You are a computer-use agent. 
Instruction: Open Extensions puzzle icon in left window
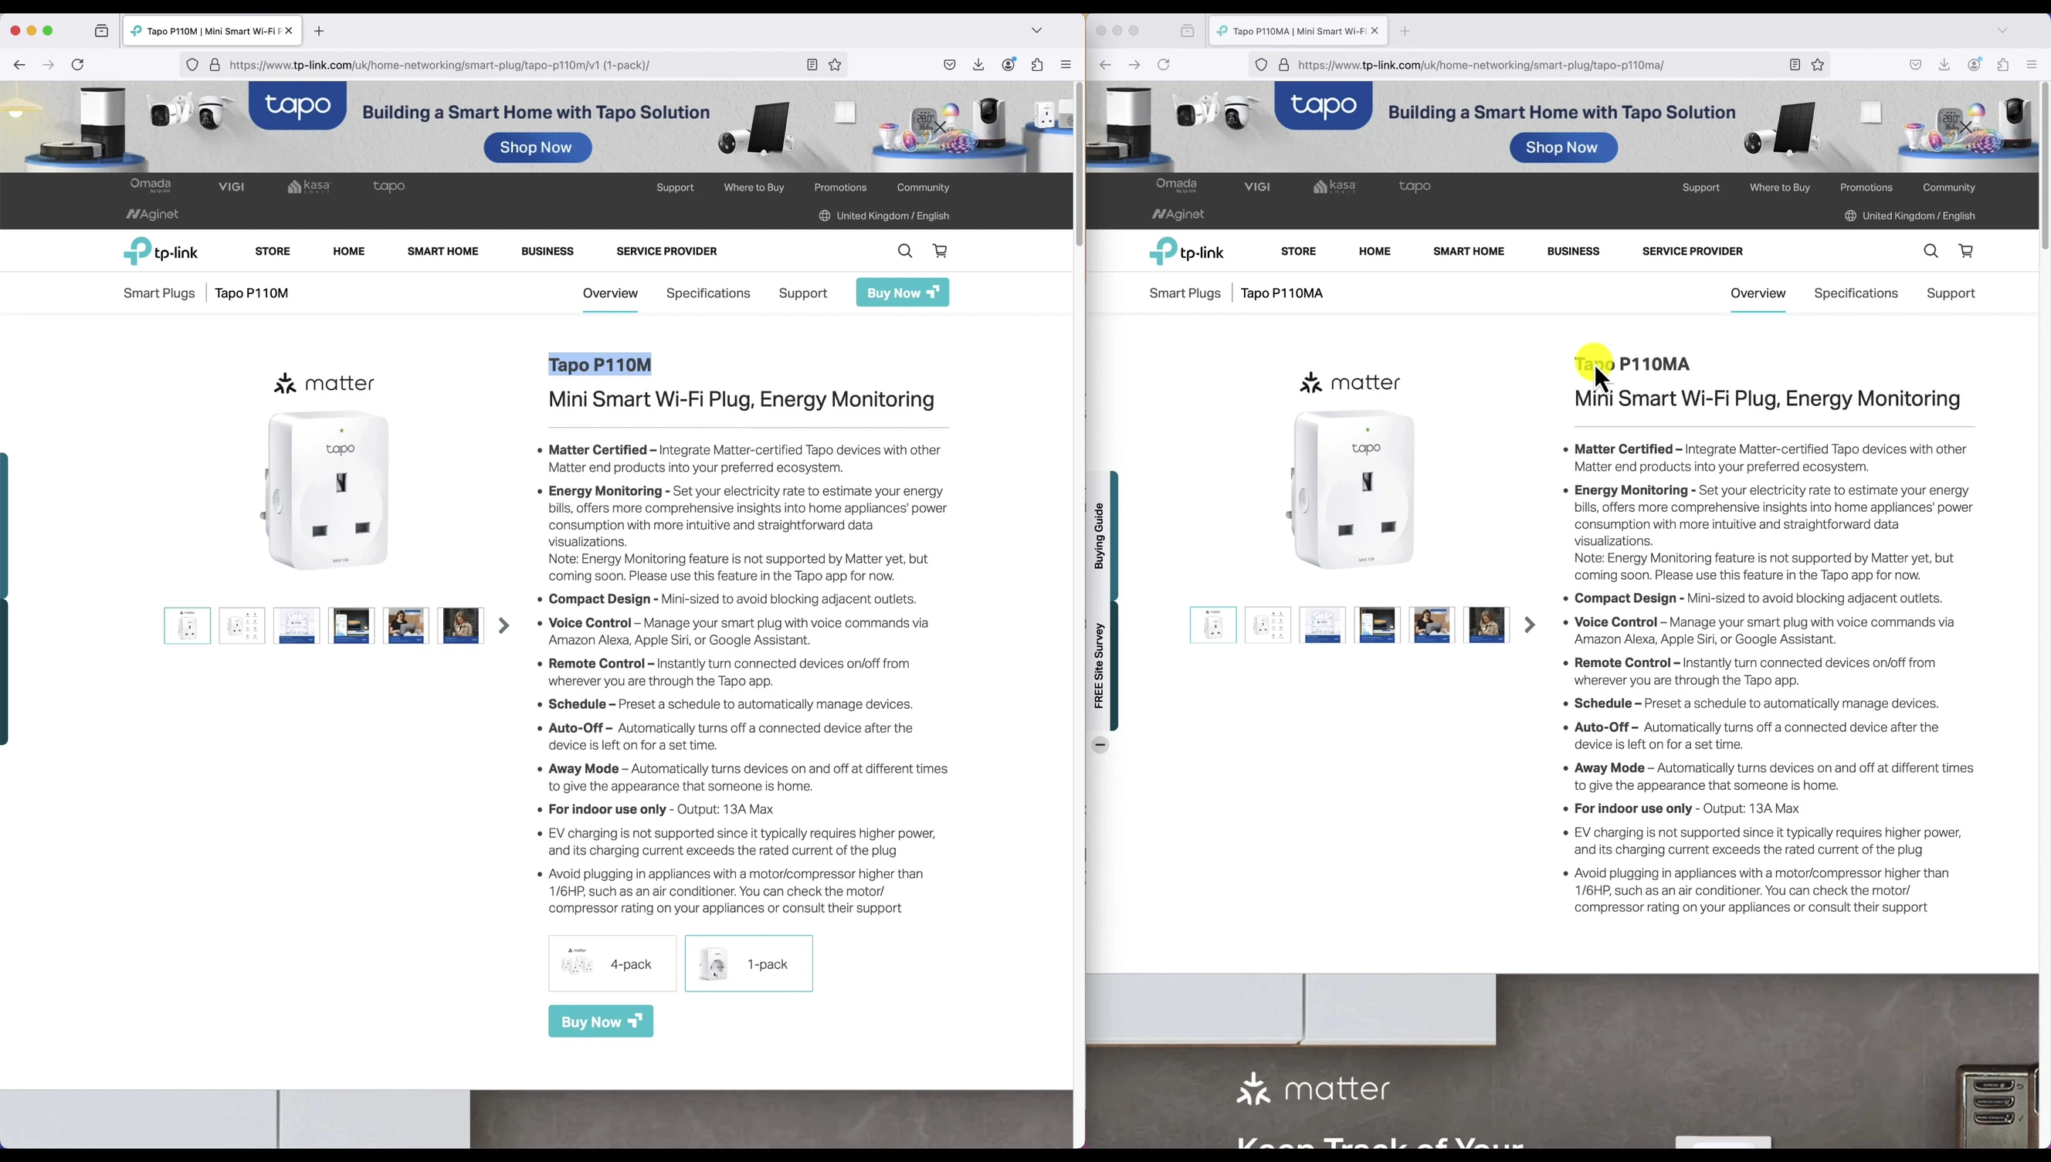click(x=1036, y=65)
